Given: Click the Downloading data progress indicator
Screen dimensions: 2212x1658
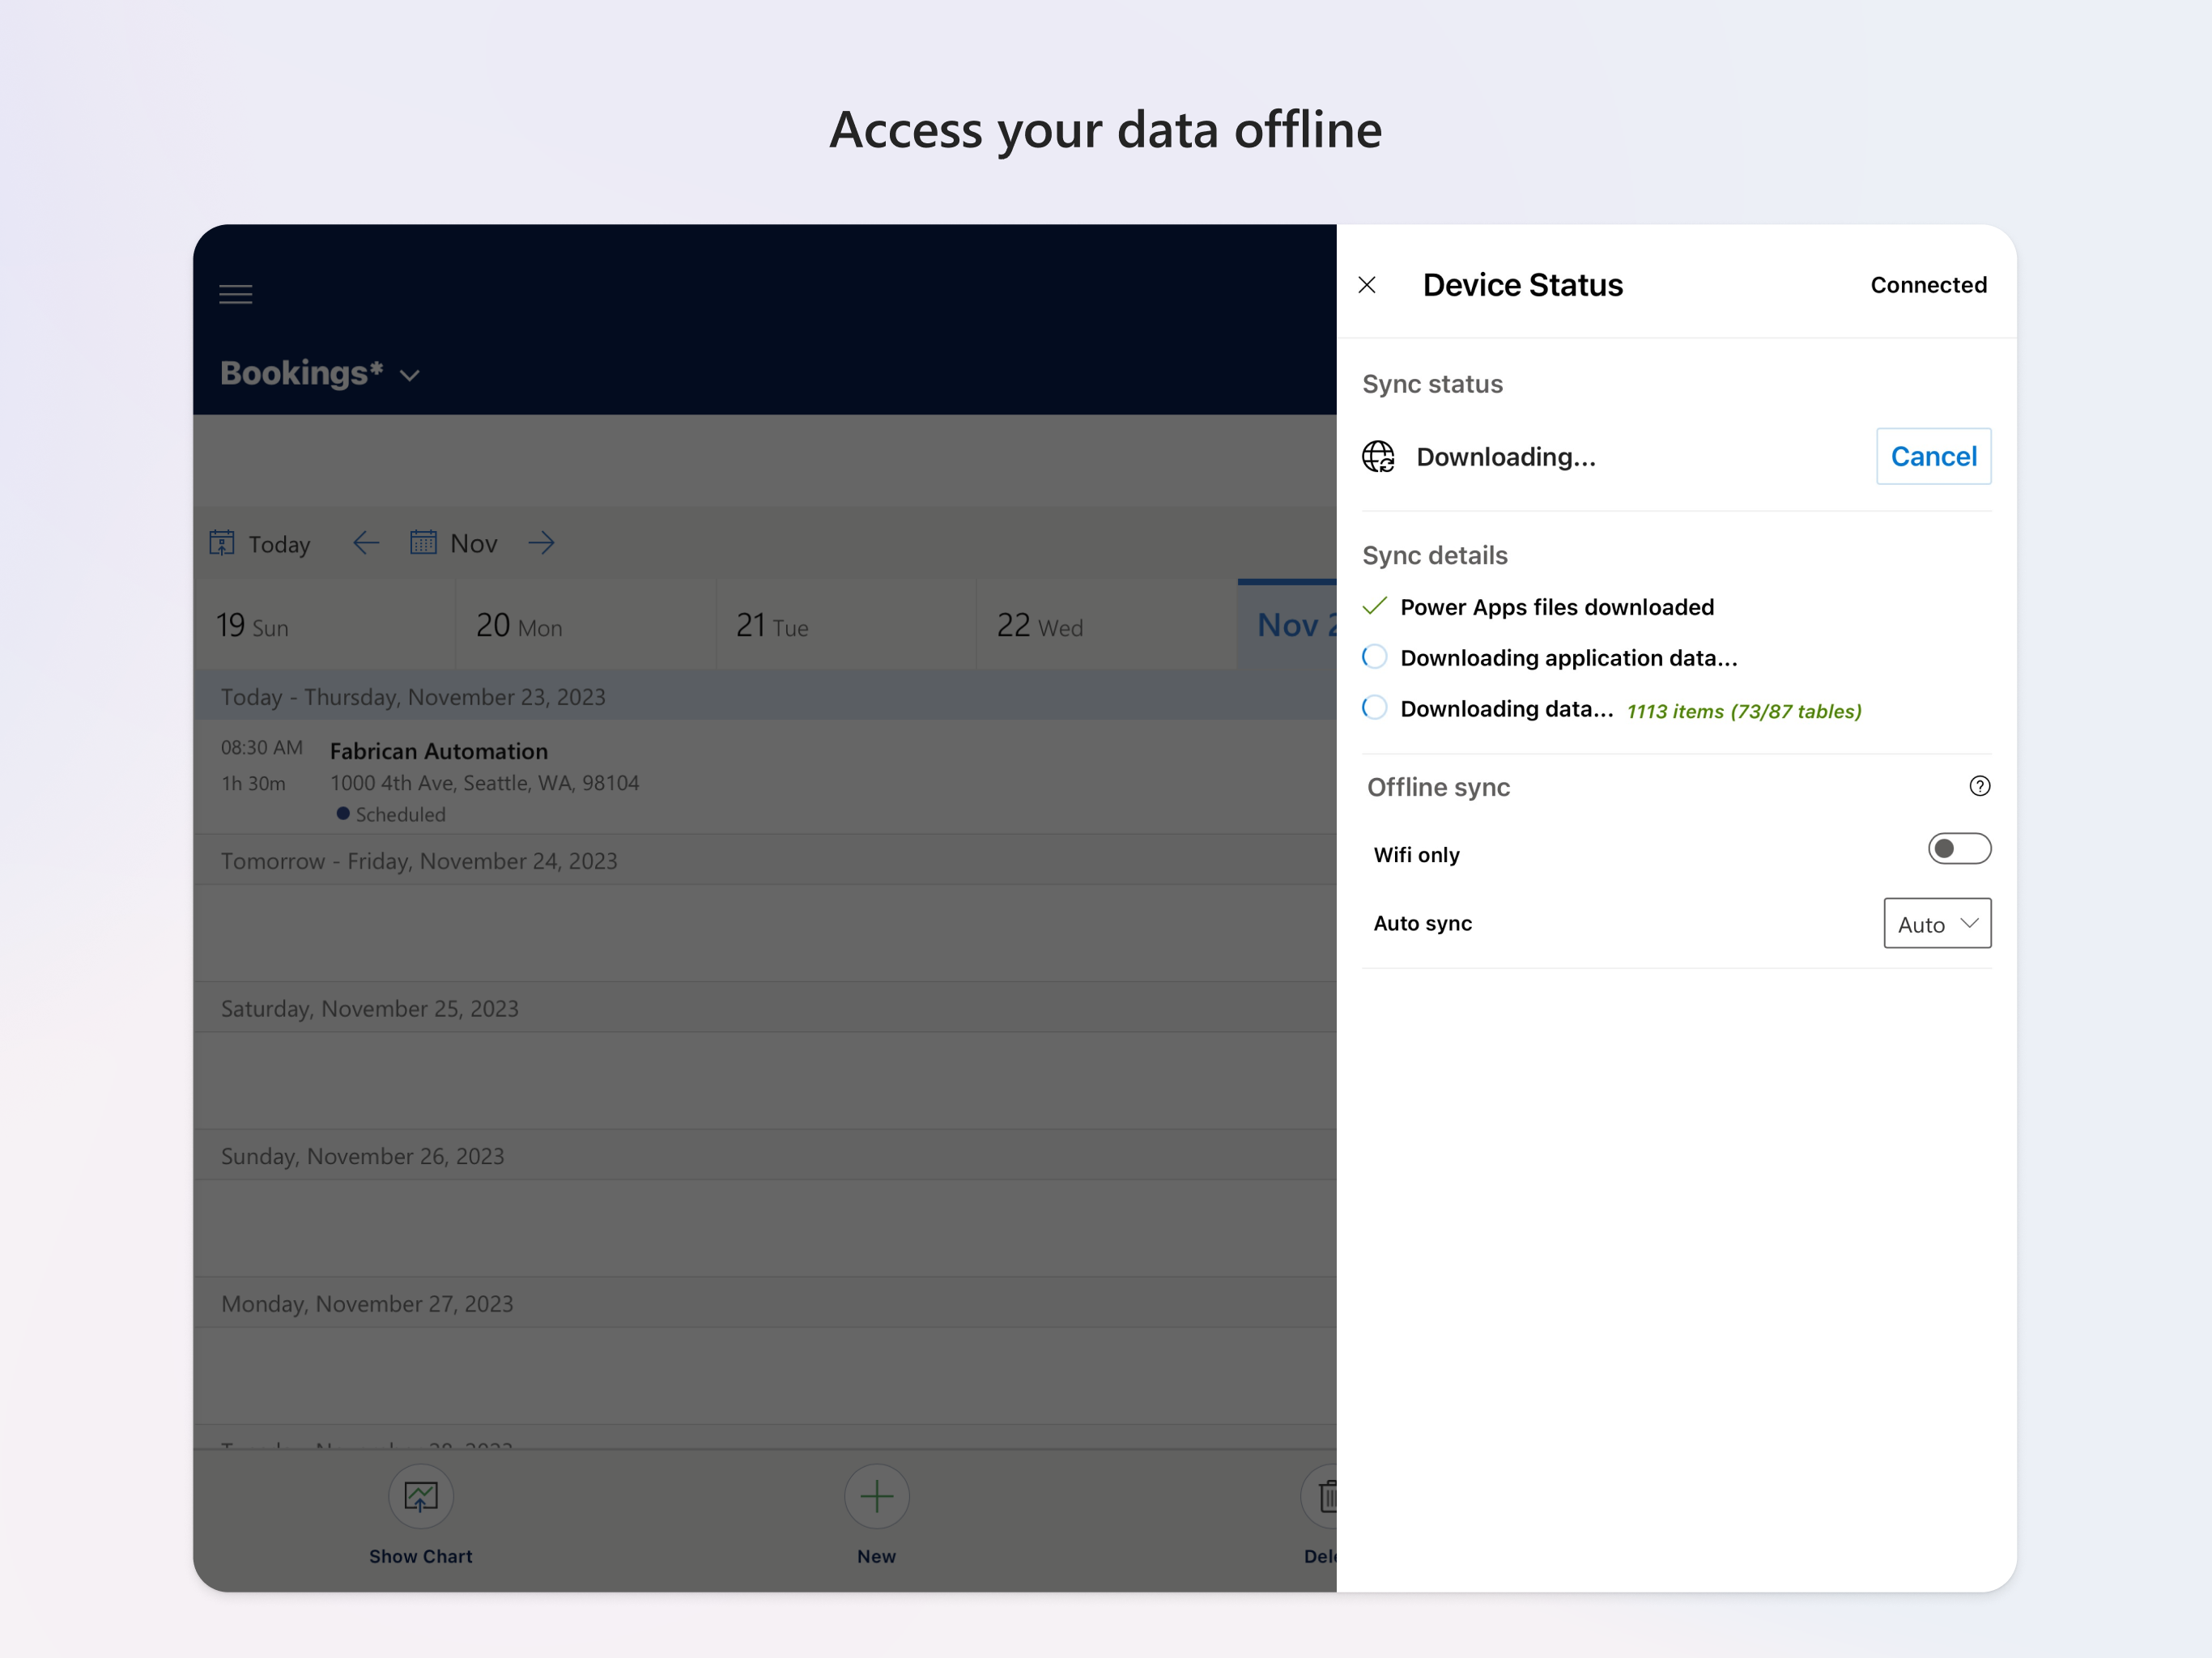Looking at the screenshot, I should click(1375, 708).
